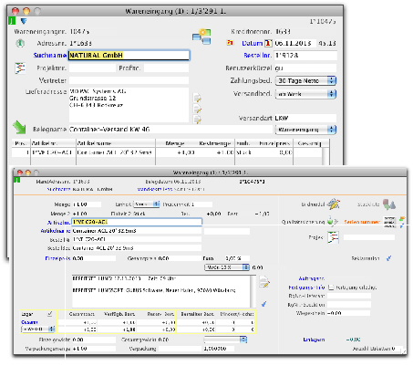Open the Projekt tree icon in the front window
This screenshot has height=366, width=413.
click(333, 237)
